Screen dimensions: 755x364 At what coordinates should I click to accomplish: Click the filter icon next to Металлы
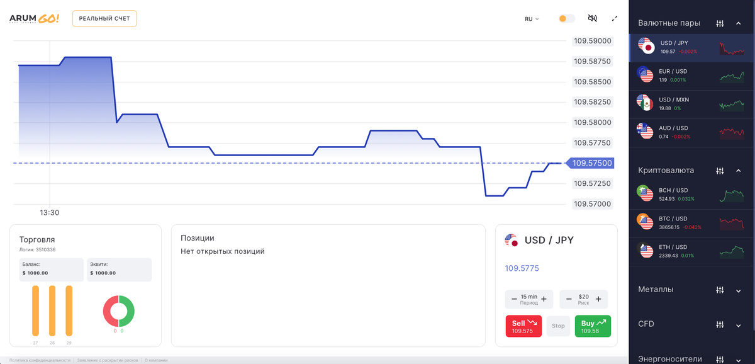[720, 290]
